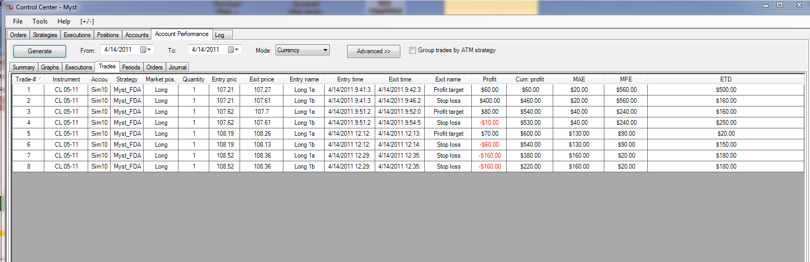Switch to the top-row Executions tab

coord(77,35)
